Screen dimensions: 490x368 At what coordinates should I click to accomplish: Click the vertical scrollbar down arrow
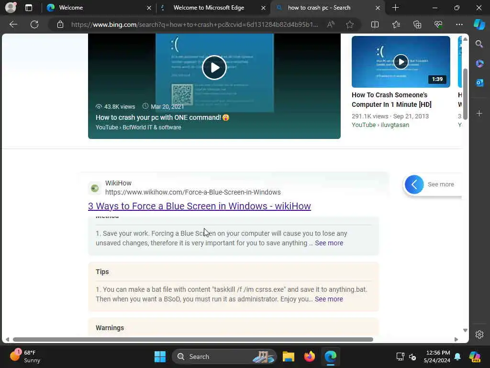click(x=465, y=330)
